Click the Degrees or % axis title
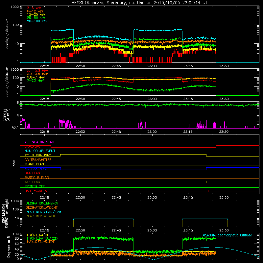 point(9,246)
